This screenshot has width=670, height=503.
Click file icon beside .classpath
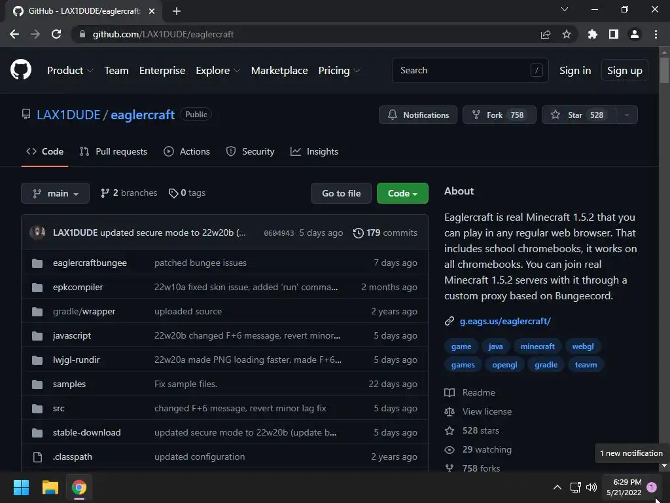(x=37, y=456)
